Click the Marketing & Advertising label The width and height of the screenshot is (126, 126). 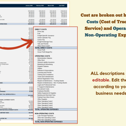(45, 64)
